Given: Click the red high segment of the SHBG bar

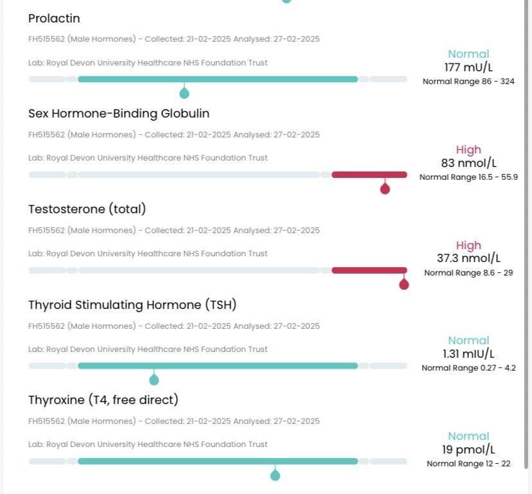Looking at the screenshot, I should pos(369,175).
